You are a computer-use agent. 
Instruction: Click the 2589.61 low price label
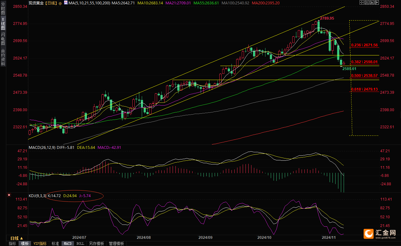(349, 69)
